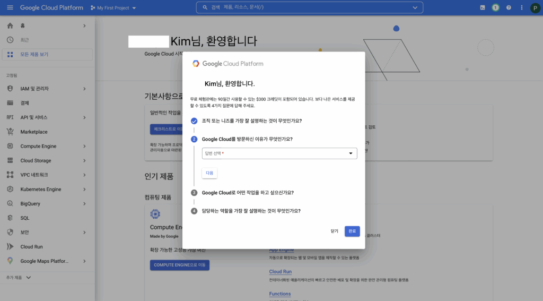Screen dimensions: 543x301
Task: Click the 닫기 button in dialog
Action: [x=334, y=231]
